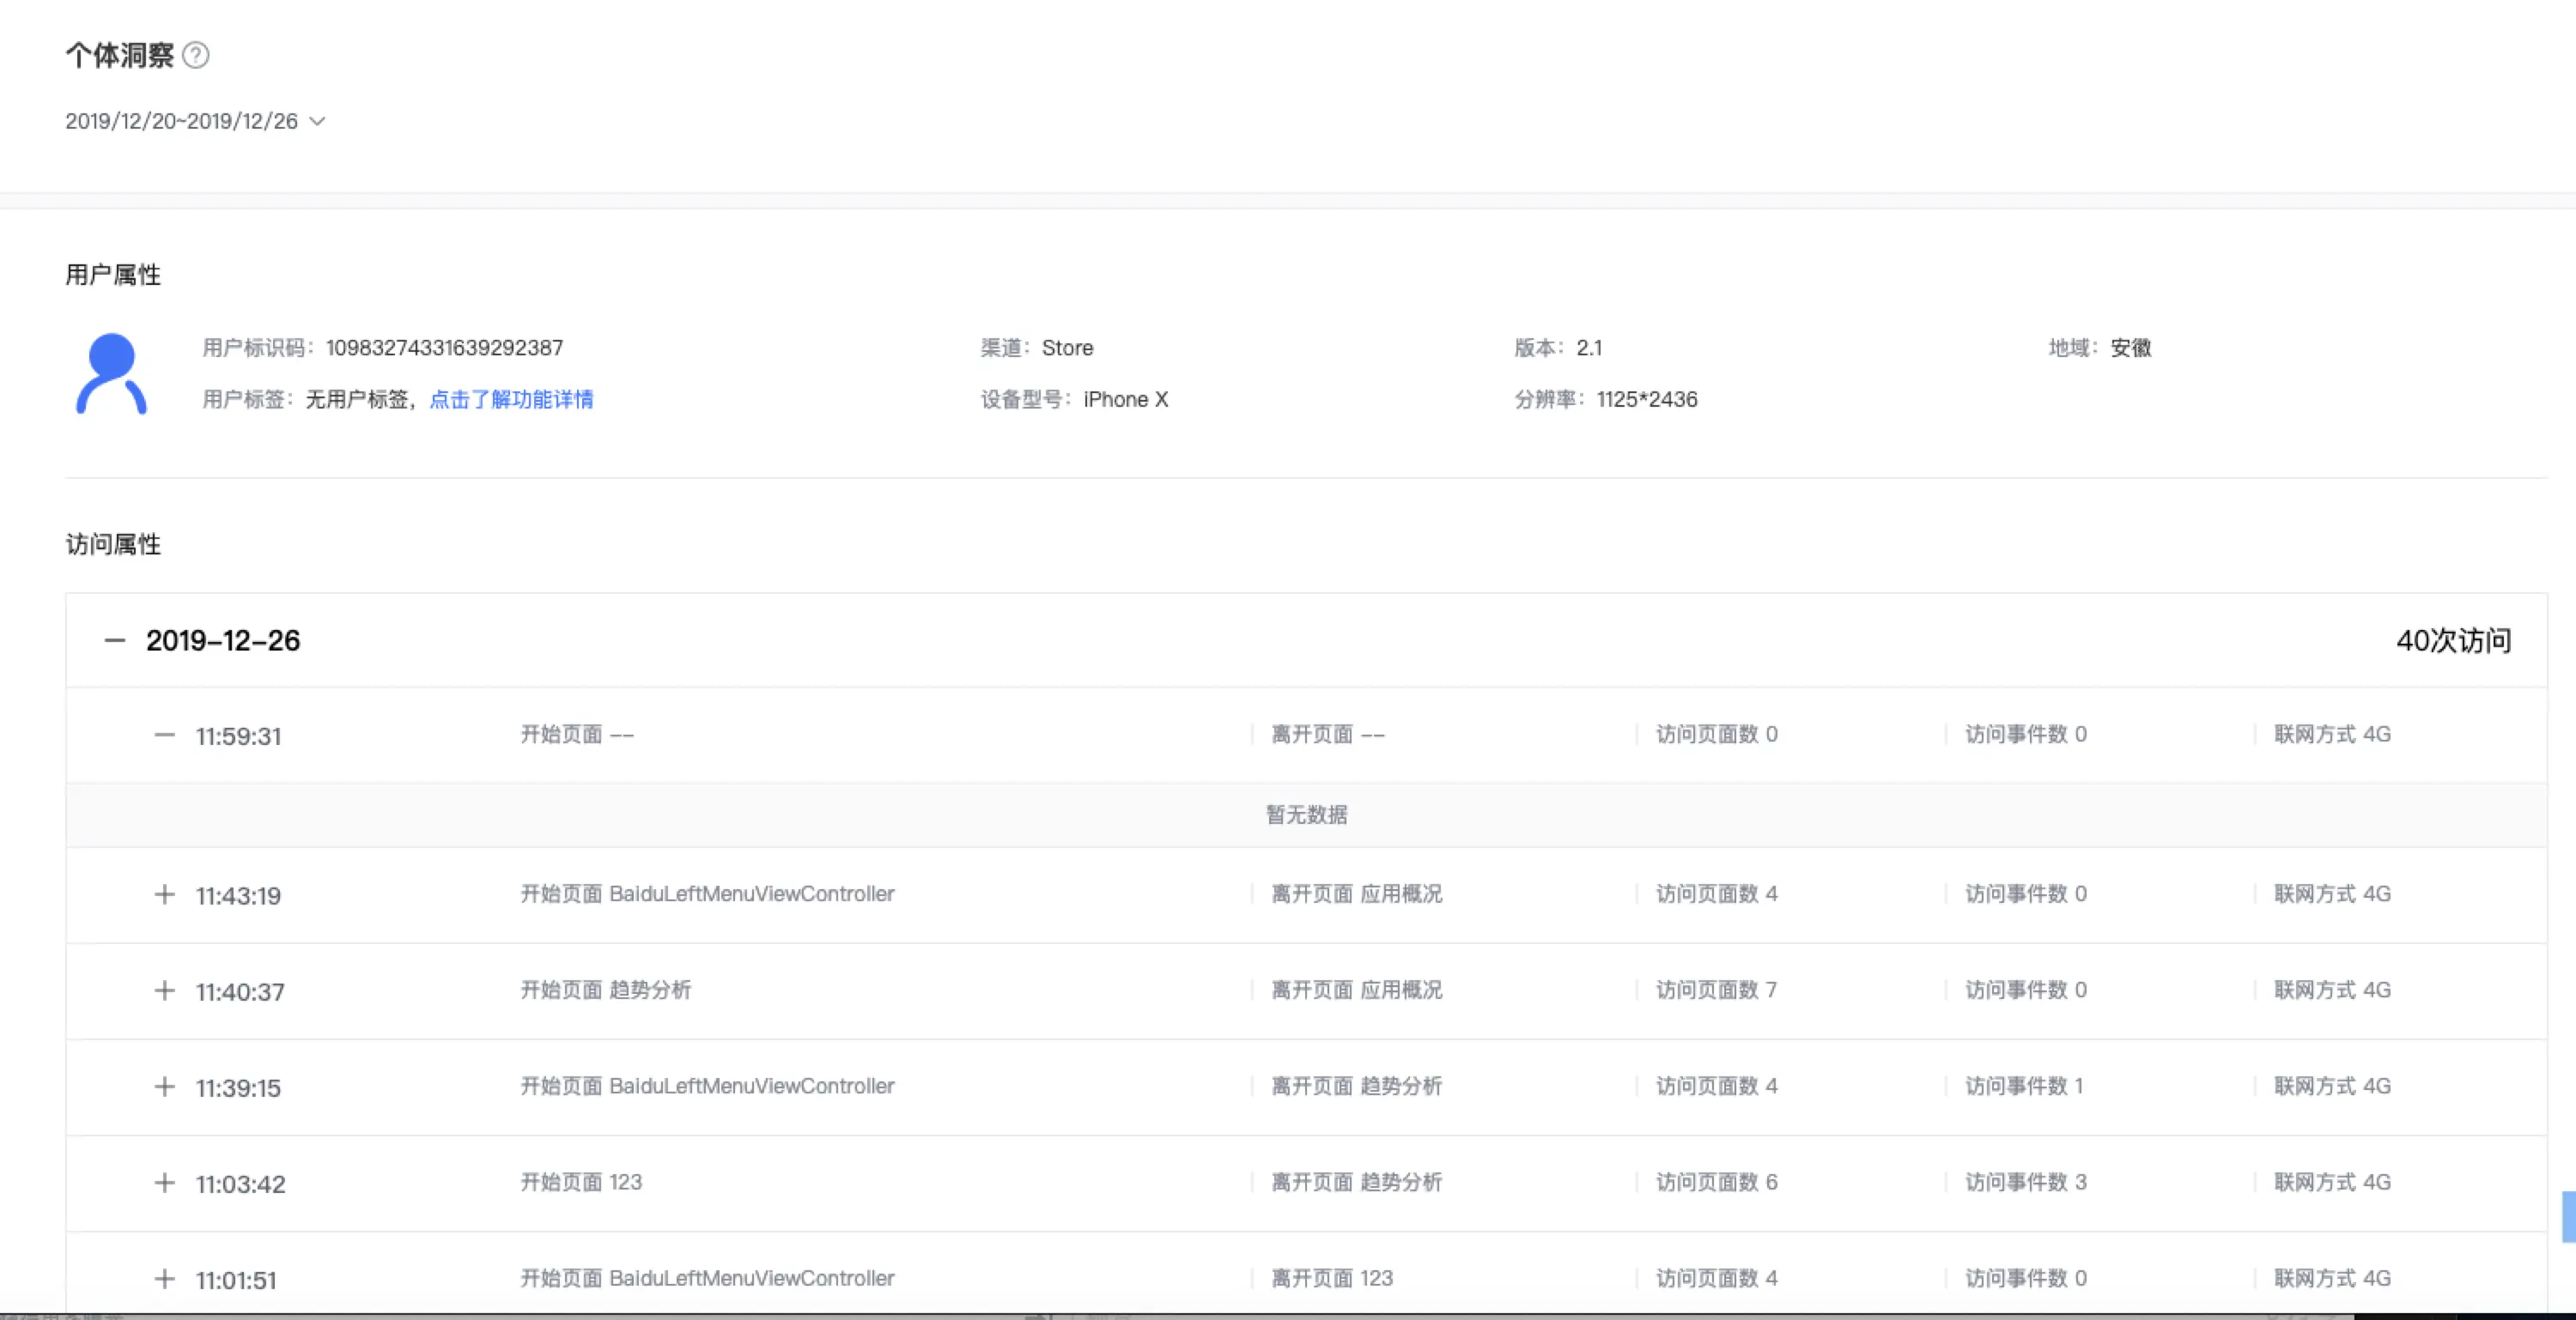Collapse the 2019-12-26 date group
2576x1320 pixels.
pyautogui.click(x=115, y=640)
